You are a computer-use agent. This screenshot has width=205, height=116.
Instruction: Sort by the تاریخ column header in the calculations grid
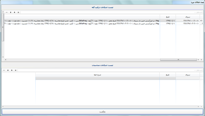coord(168,75)
